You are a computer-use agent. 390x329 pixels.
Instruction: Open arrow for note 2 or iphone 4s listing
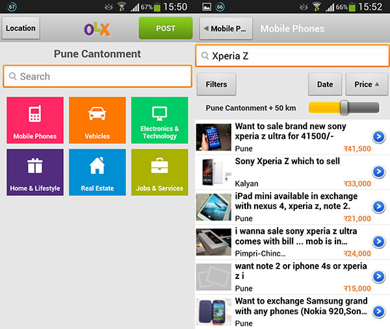379,276
